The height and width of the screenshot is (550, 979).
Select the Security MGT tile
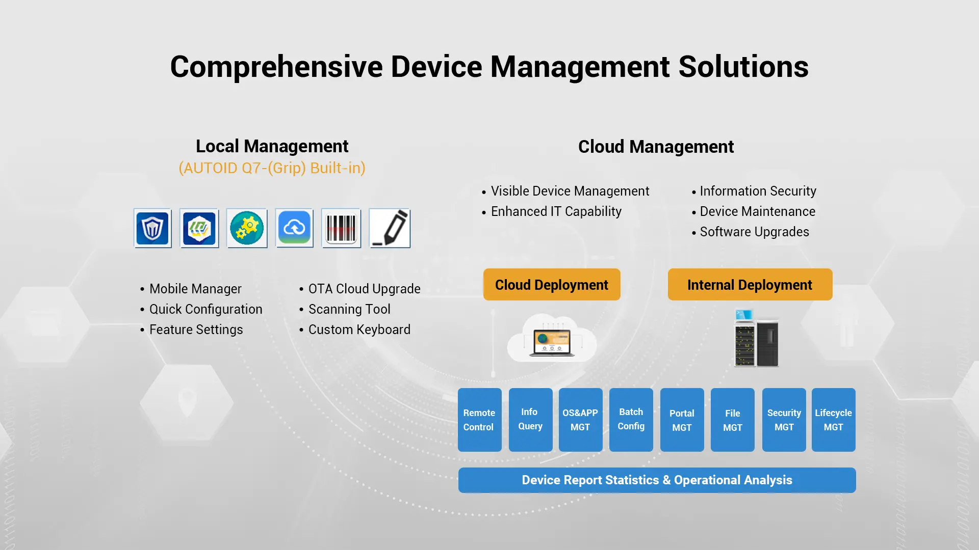coord(784,420)
